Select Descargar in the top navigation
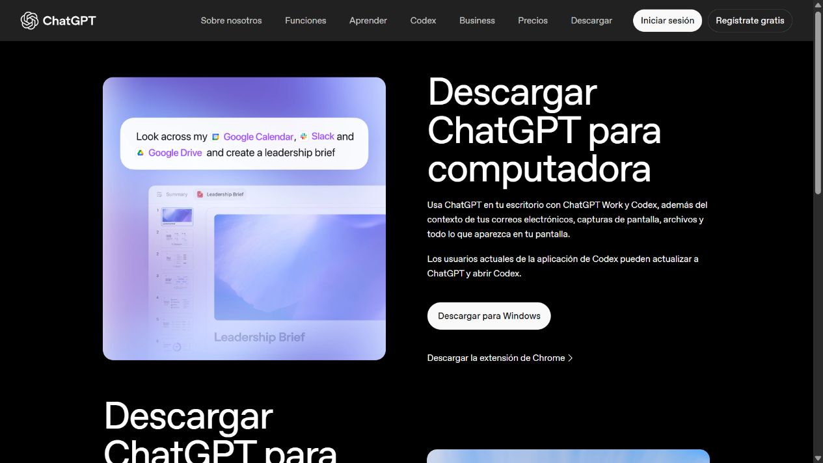This screenshot has width=823, height=463. (591, 21)
